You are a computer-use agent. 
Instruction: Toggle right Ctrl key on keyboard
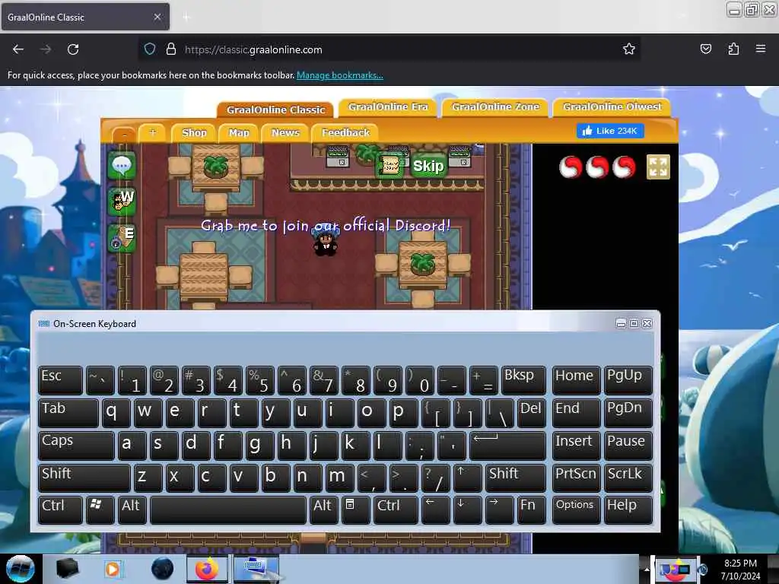point(396,510)
